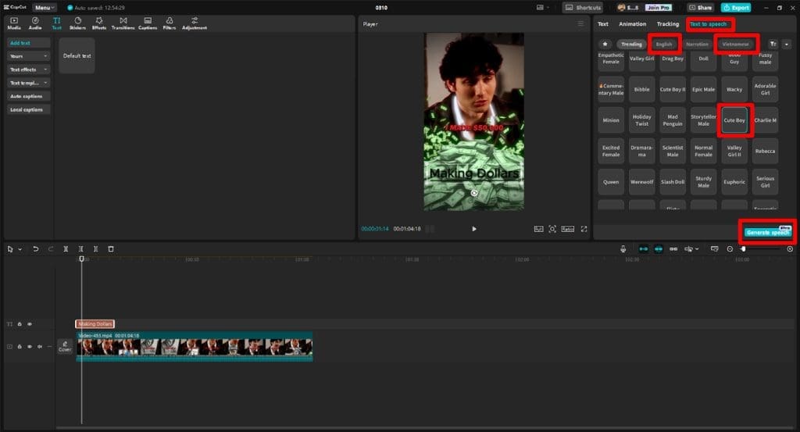The height and width of the screenshot is (432, 800).
Task: Toggle text track visibility eye
Action: tap(30, 324)
